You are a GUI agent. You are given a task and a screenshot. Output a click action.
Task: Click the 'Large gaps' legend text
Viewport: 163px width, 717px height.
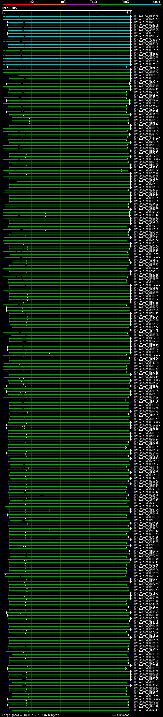11,715
